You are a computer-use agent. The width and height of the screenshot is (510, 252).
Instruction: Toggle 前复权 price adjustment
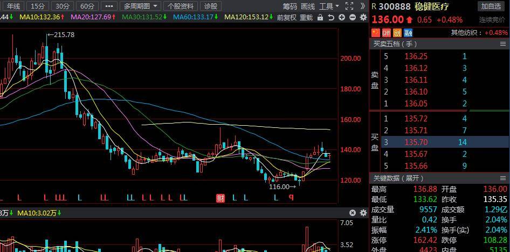pyautogui.click(x=286, y=17)
